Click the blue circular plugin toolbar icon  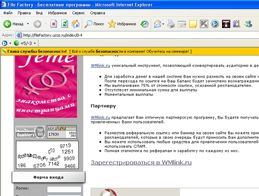[5, 43]
